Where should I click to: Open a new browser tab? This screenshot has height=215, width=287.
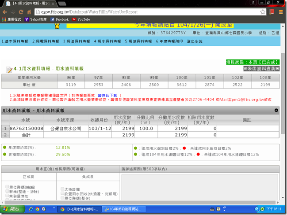pos(62,4)
